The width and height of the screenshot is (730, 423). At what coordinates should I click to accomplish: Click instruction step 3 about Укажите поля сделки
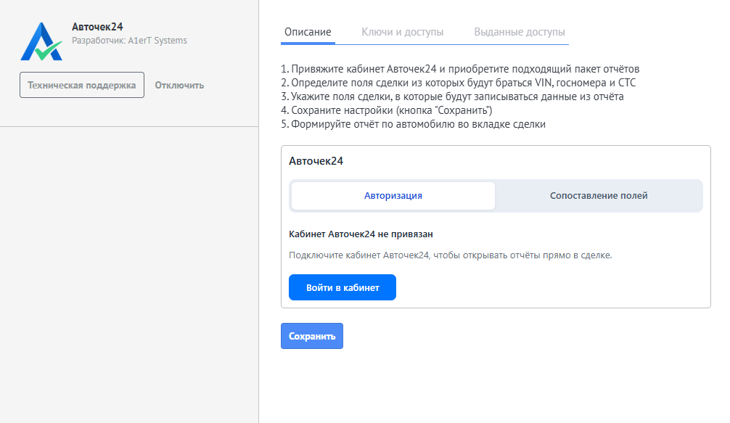tap(452, 96)
